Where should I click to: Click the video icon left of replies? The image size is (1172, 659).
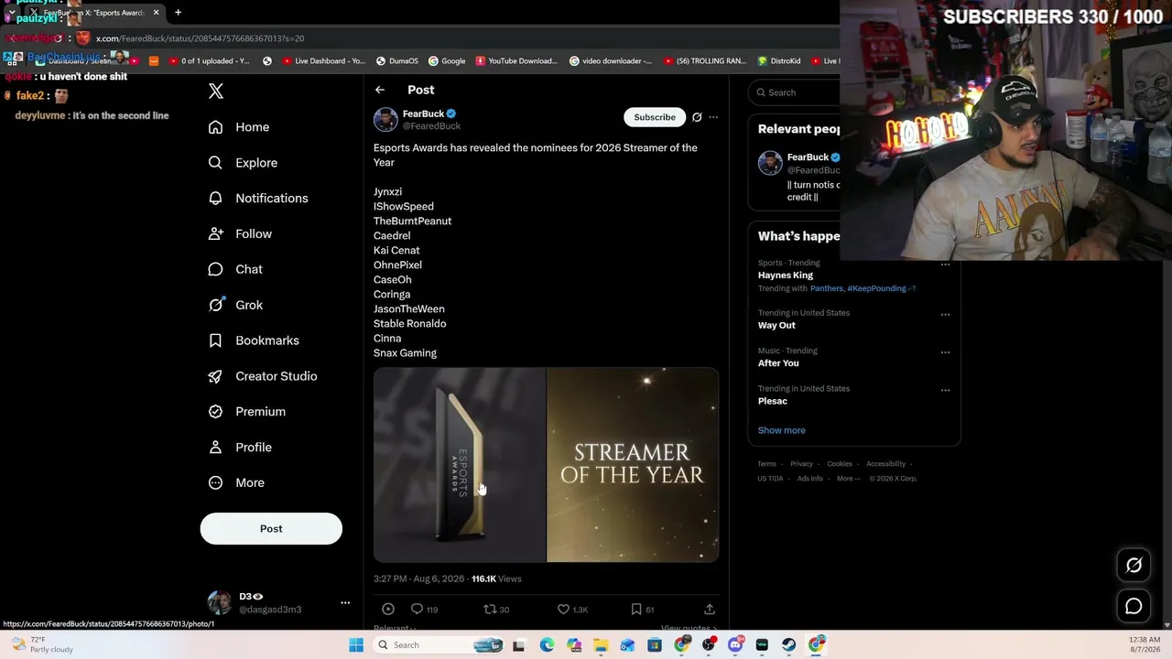pyautogui.click(x=388, y=609)
